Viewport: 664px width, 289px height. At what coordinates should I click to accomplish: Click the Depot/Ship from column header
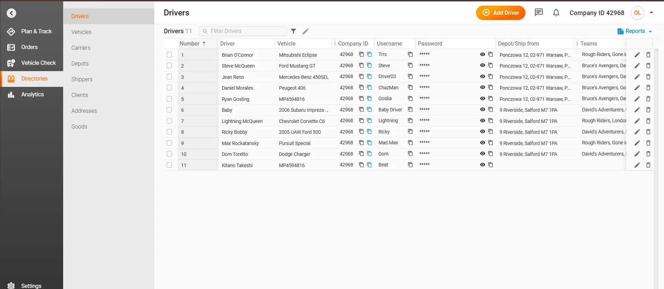click(x=518, y=43)
